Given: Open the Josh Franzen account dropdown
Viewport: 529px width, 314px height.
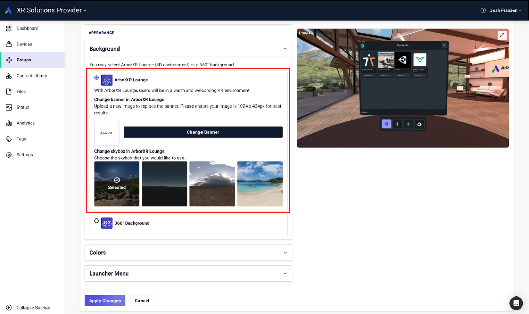Looking at the screenshot, I should coord(505,10).
